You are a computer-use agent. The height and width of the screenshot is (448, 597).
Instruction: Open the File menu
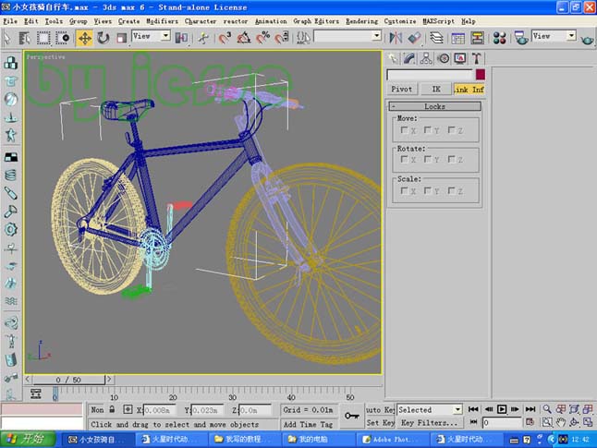pos(10,21)
